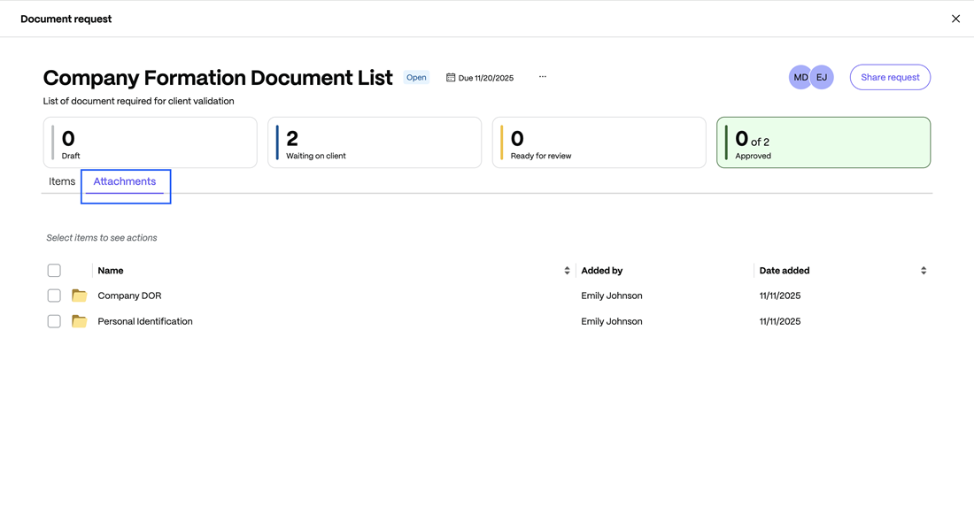974x530 pixels.
Task: Check the select-all checkbox in header row
Action: 54,270
